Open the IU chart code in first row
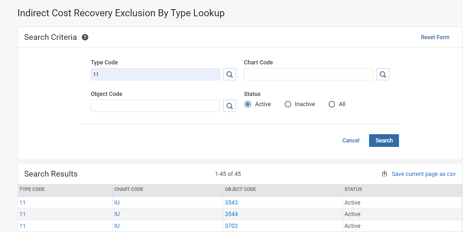The image size is (463, 232). click(117, 202)
